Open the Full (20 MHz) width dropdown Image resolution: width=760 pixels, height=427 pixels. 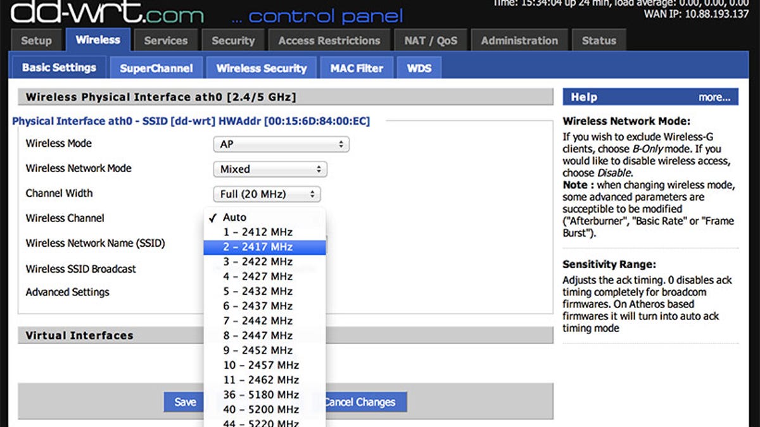(267, 194)
